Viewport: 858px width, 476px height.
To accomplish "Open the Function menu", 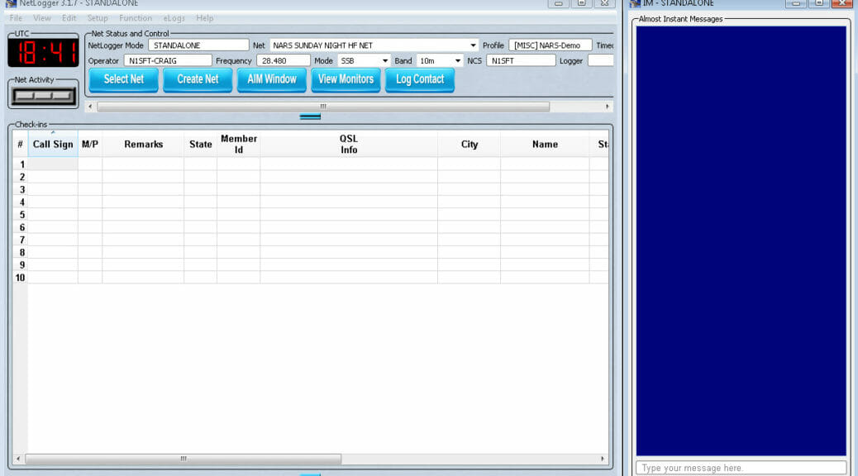I will 135,18.
